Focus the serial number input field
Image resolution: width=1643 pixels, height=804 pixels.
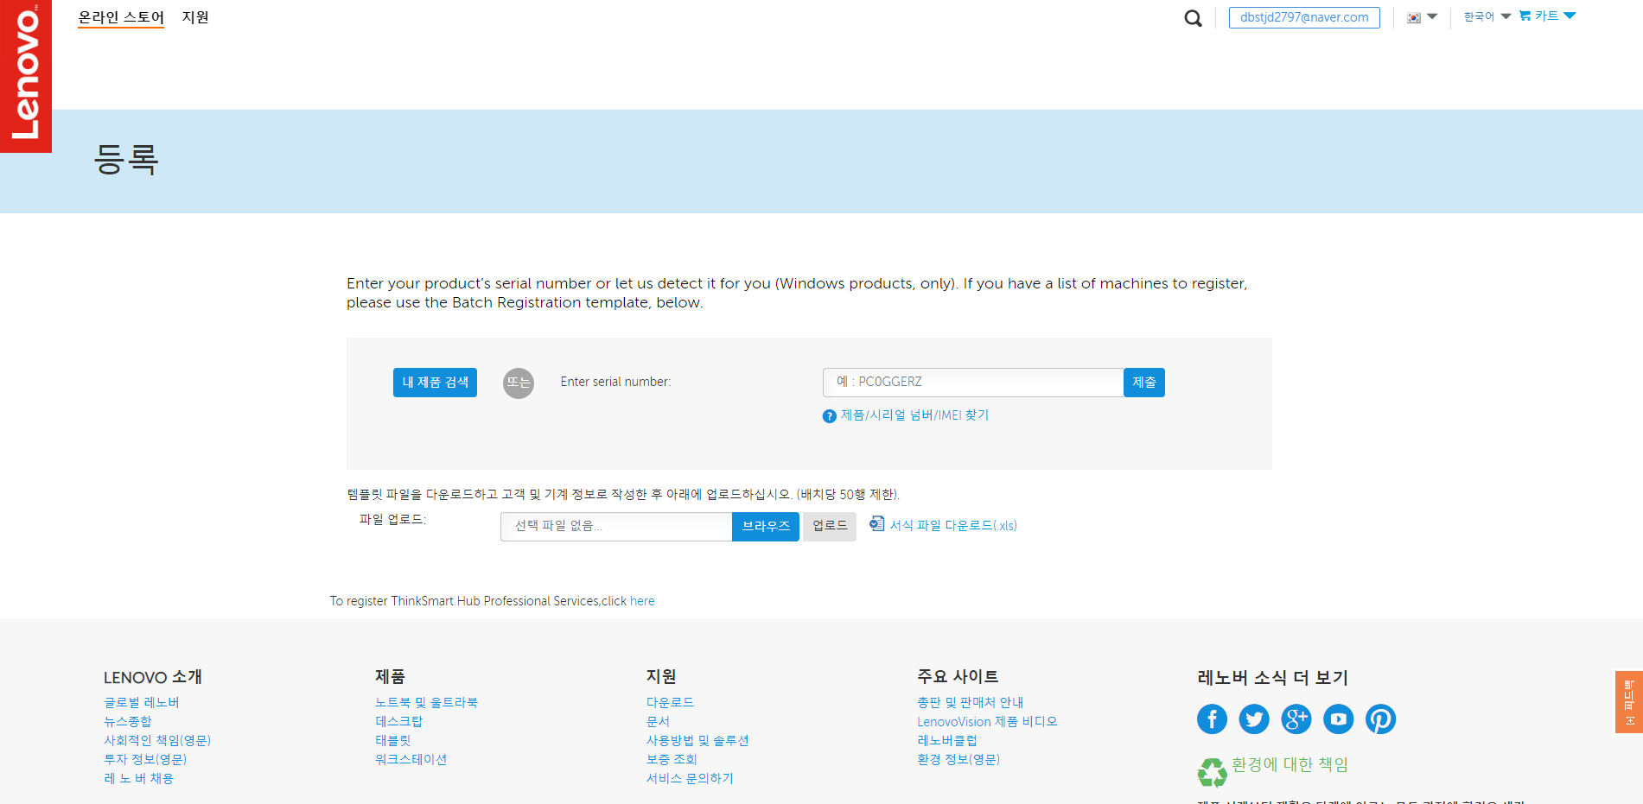(973, 383)
